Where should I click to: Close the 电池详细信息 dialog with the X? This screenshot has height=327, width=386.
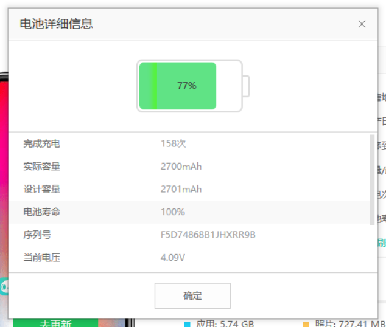362,24
